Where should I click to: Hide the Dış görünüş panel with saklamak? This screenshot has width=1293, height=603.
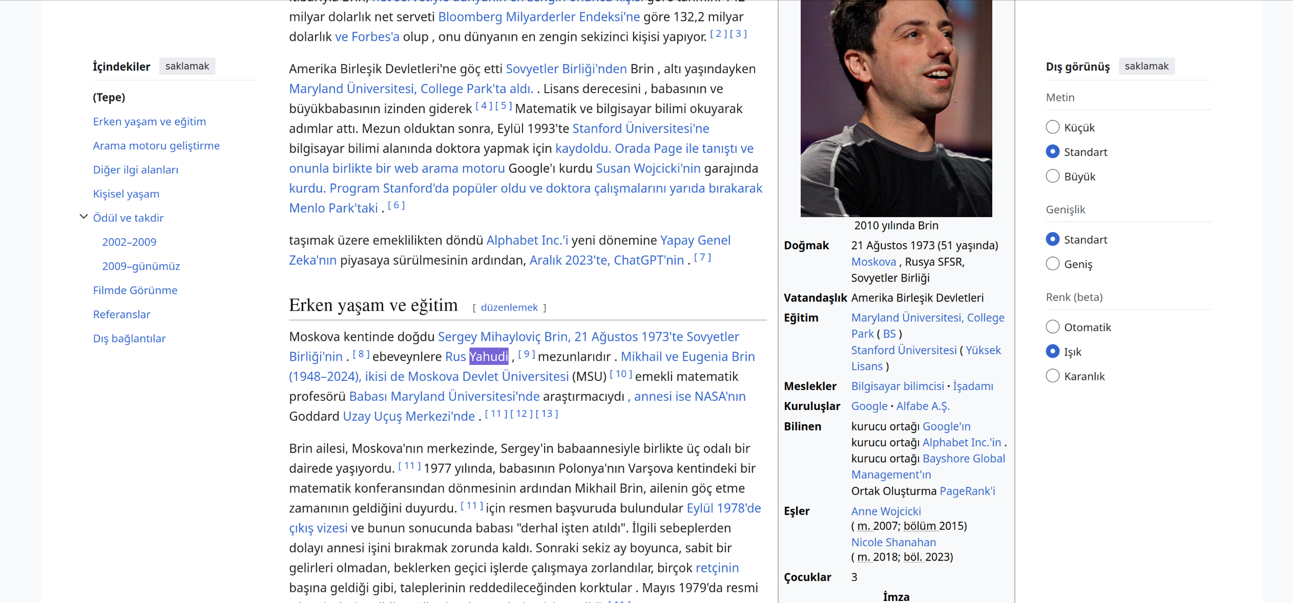1146,66
